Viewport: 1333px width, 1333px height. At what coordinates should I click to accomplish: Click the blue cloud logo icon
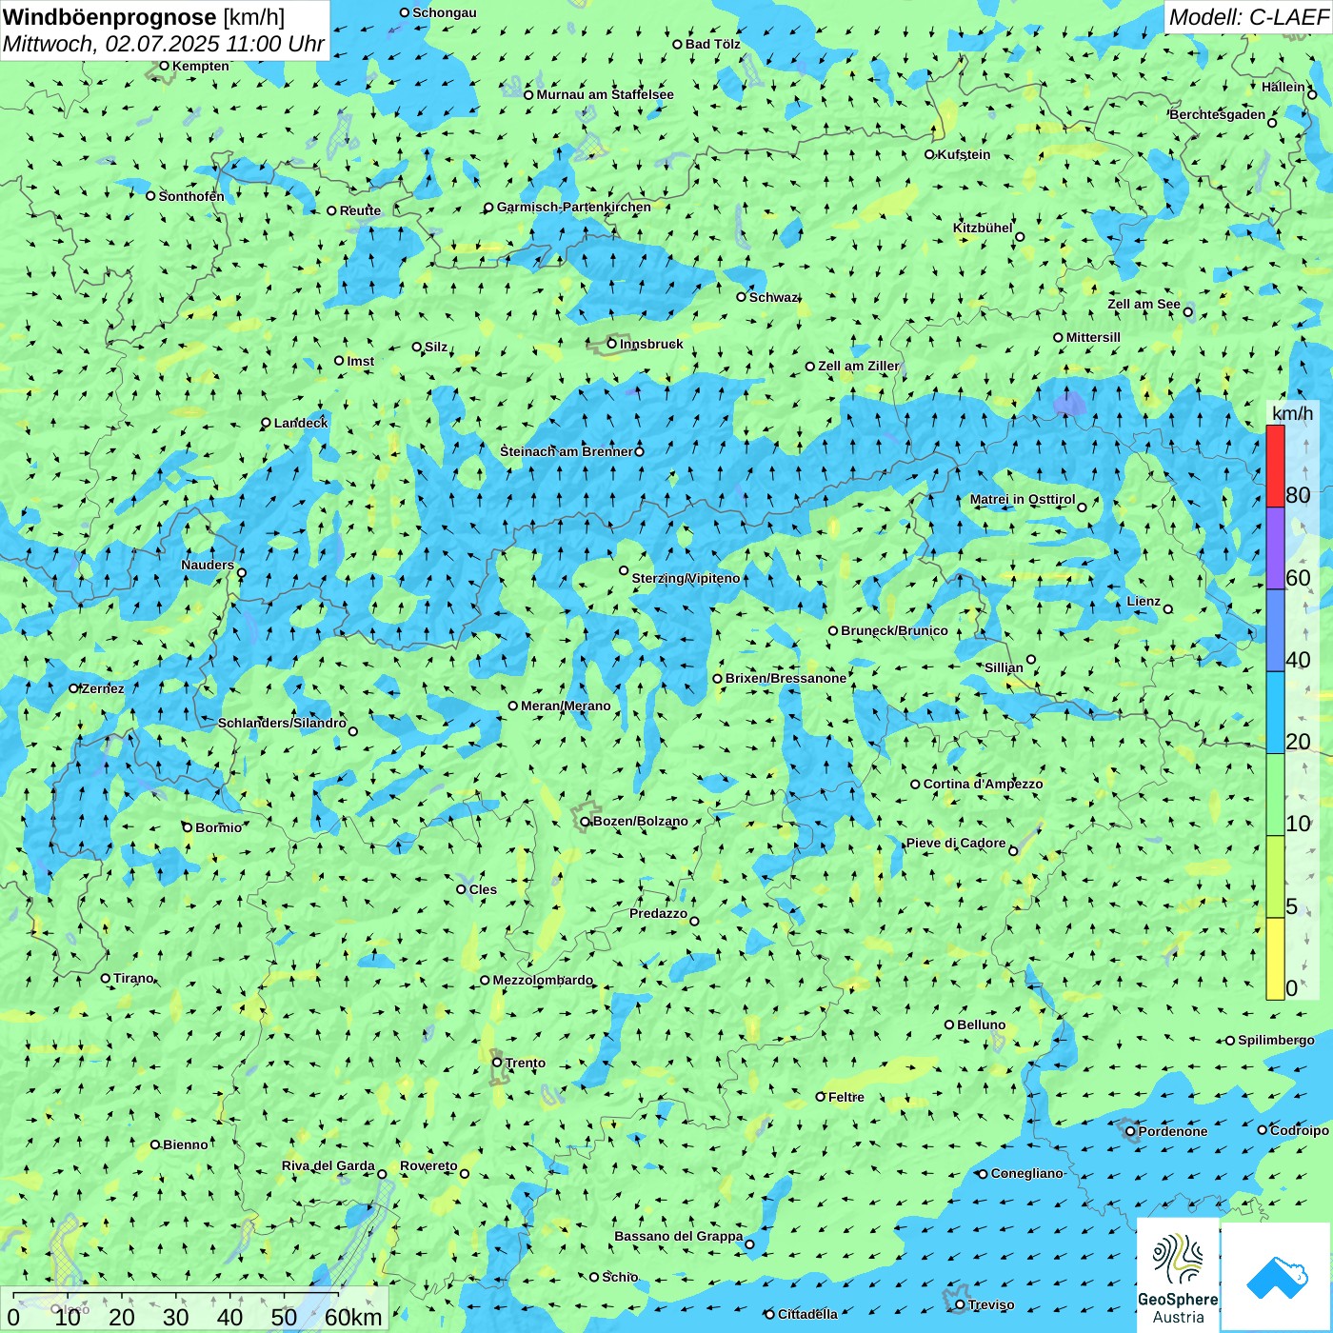tap(1277, 1278)
